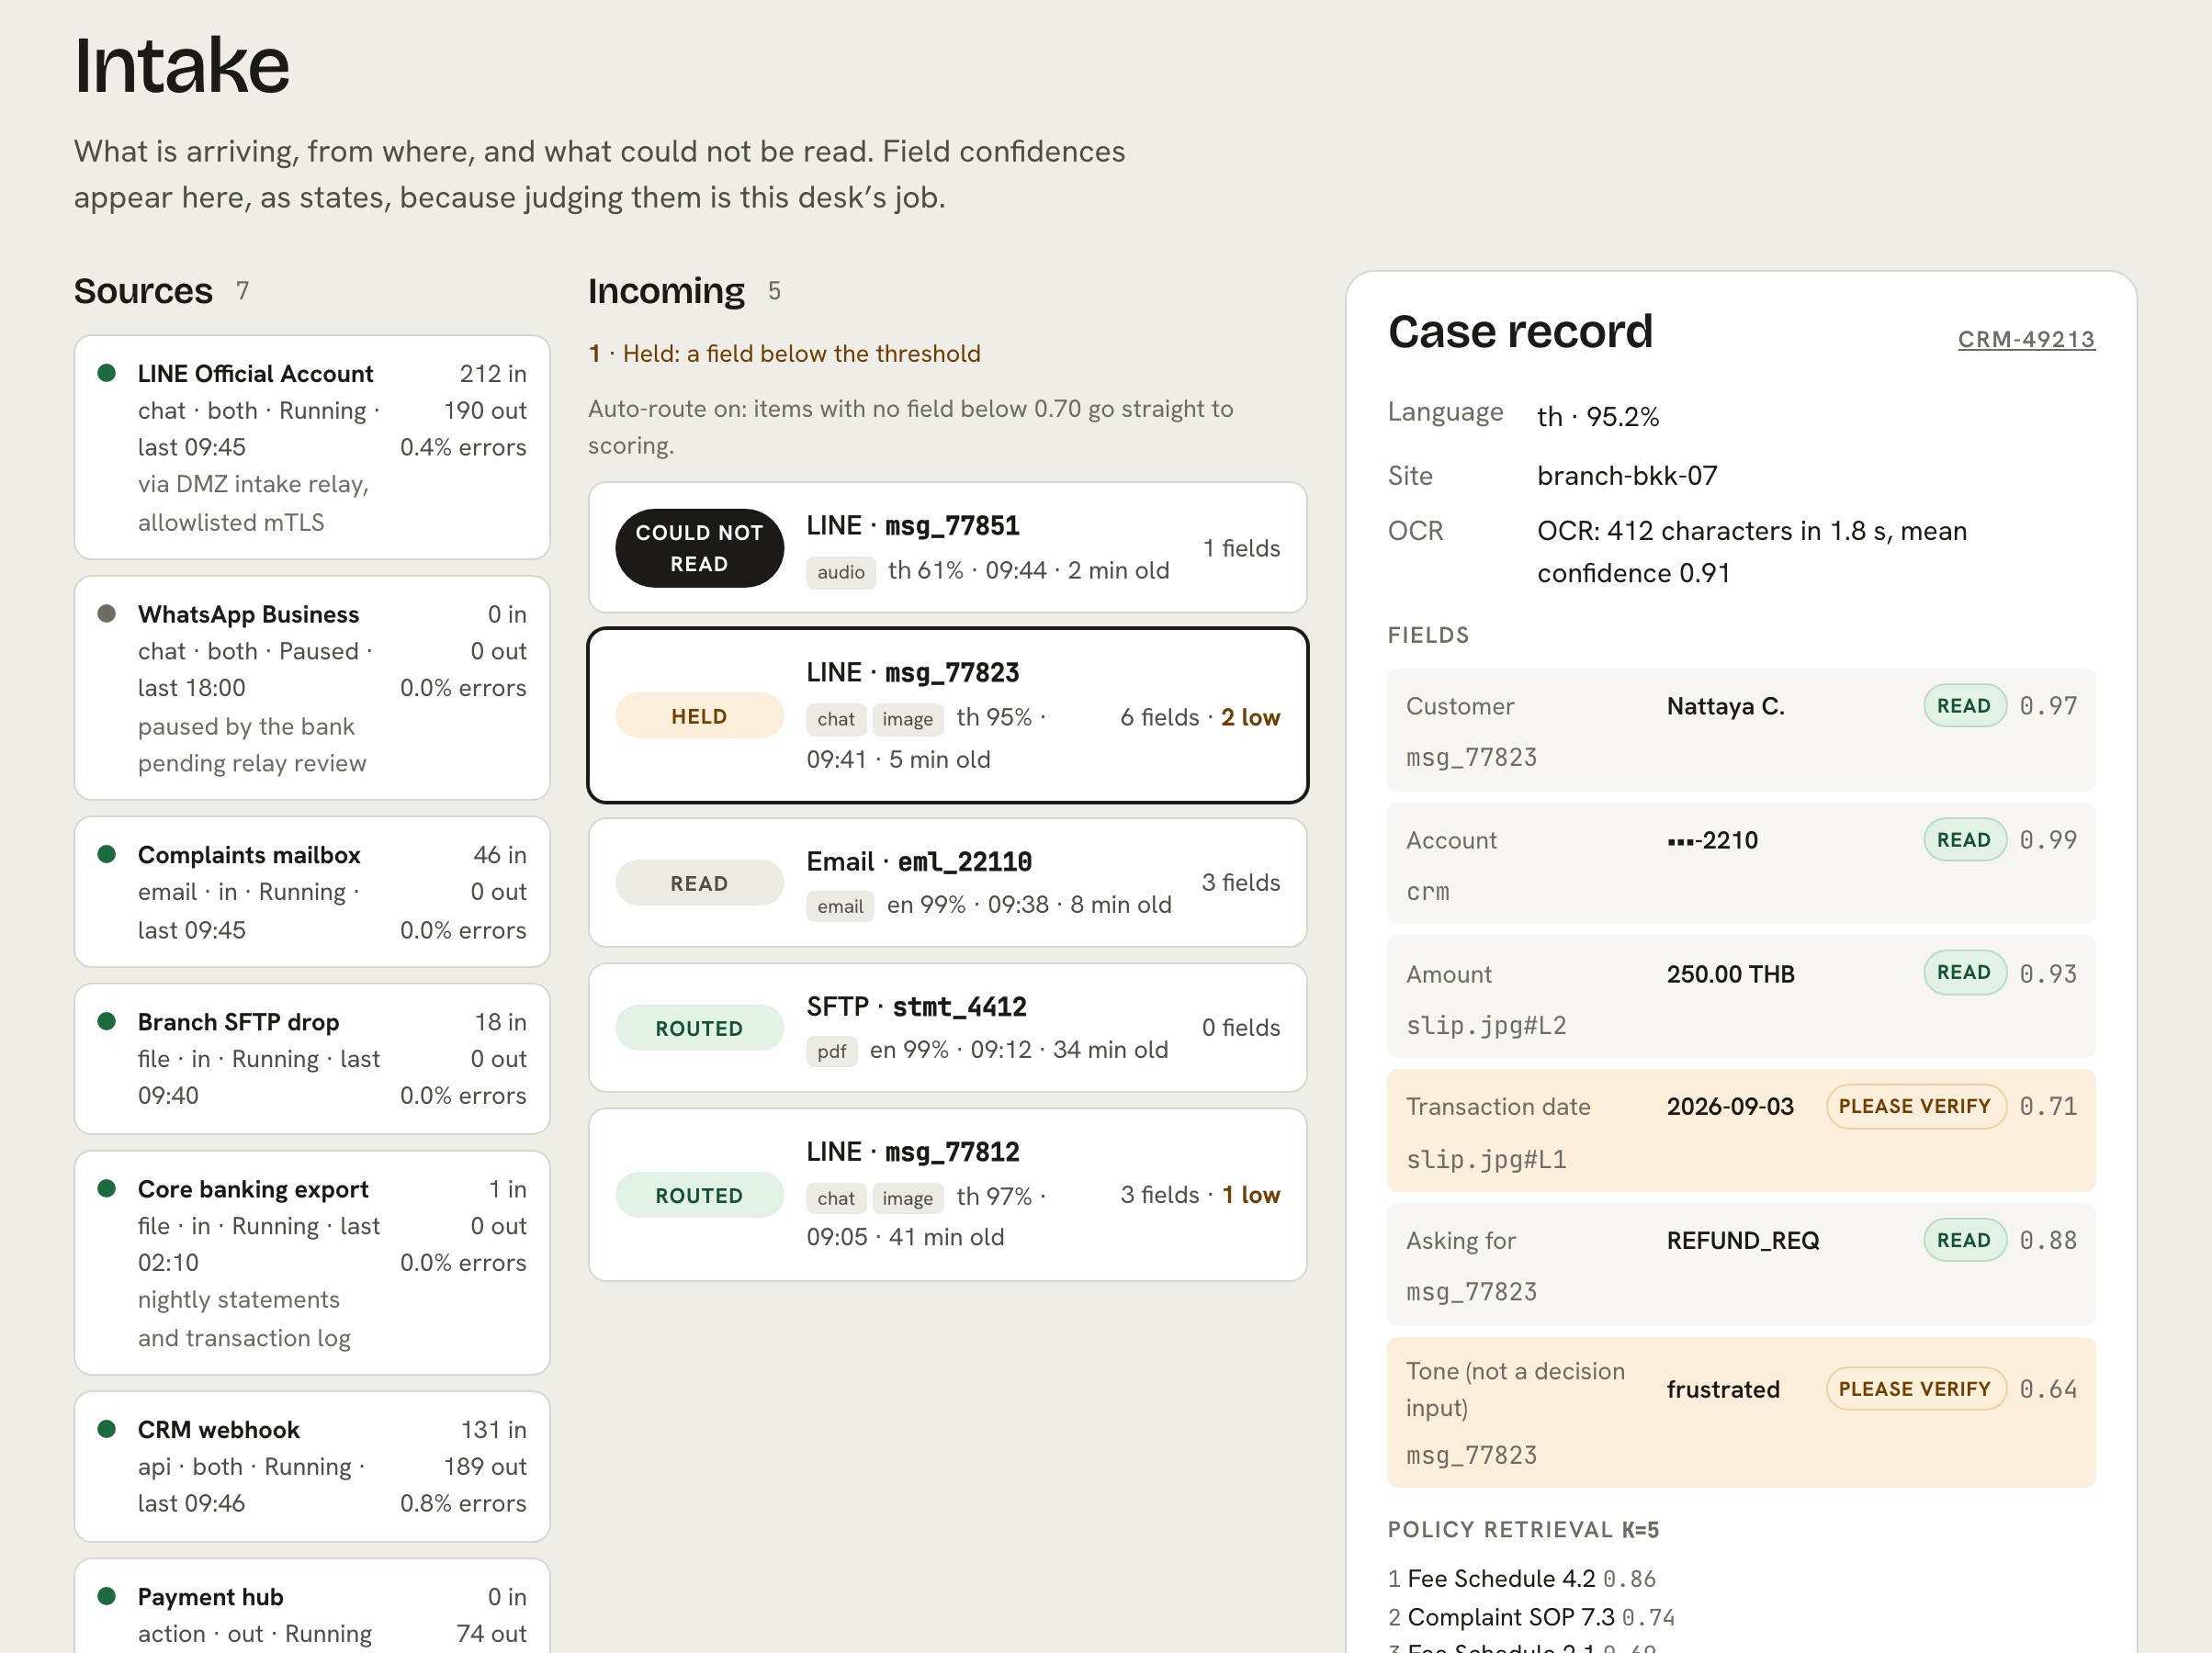The width and height of the screenshot is (2212, 1653).
Task: Click the Tone field PLEASE VERIFY badge
Action: [x=1915, y=1389]
